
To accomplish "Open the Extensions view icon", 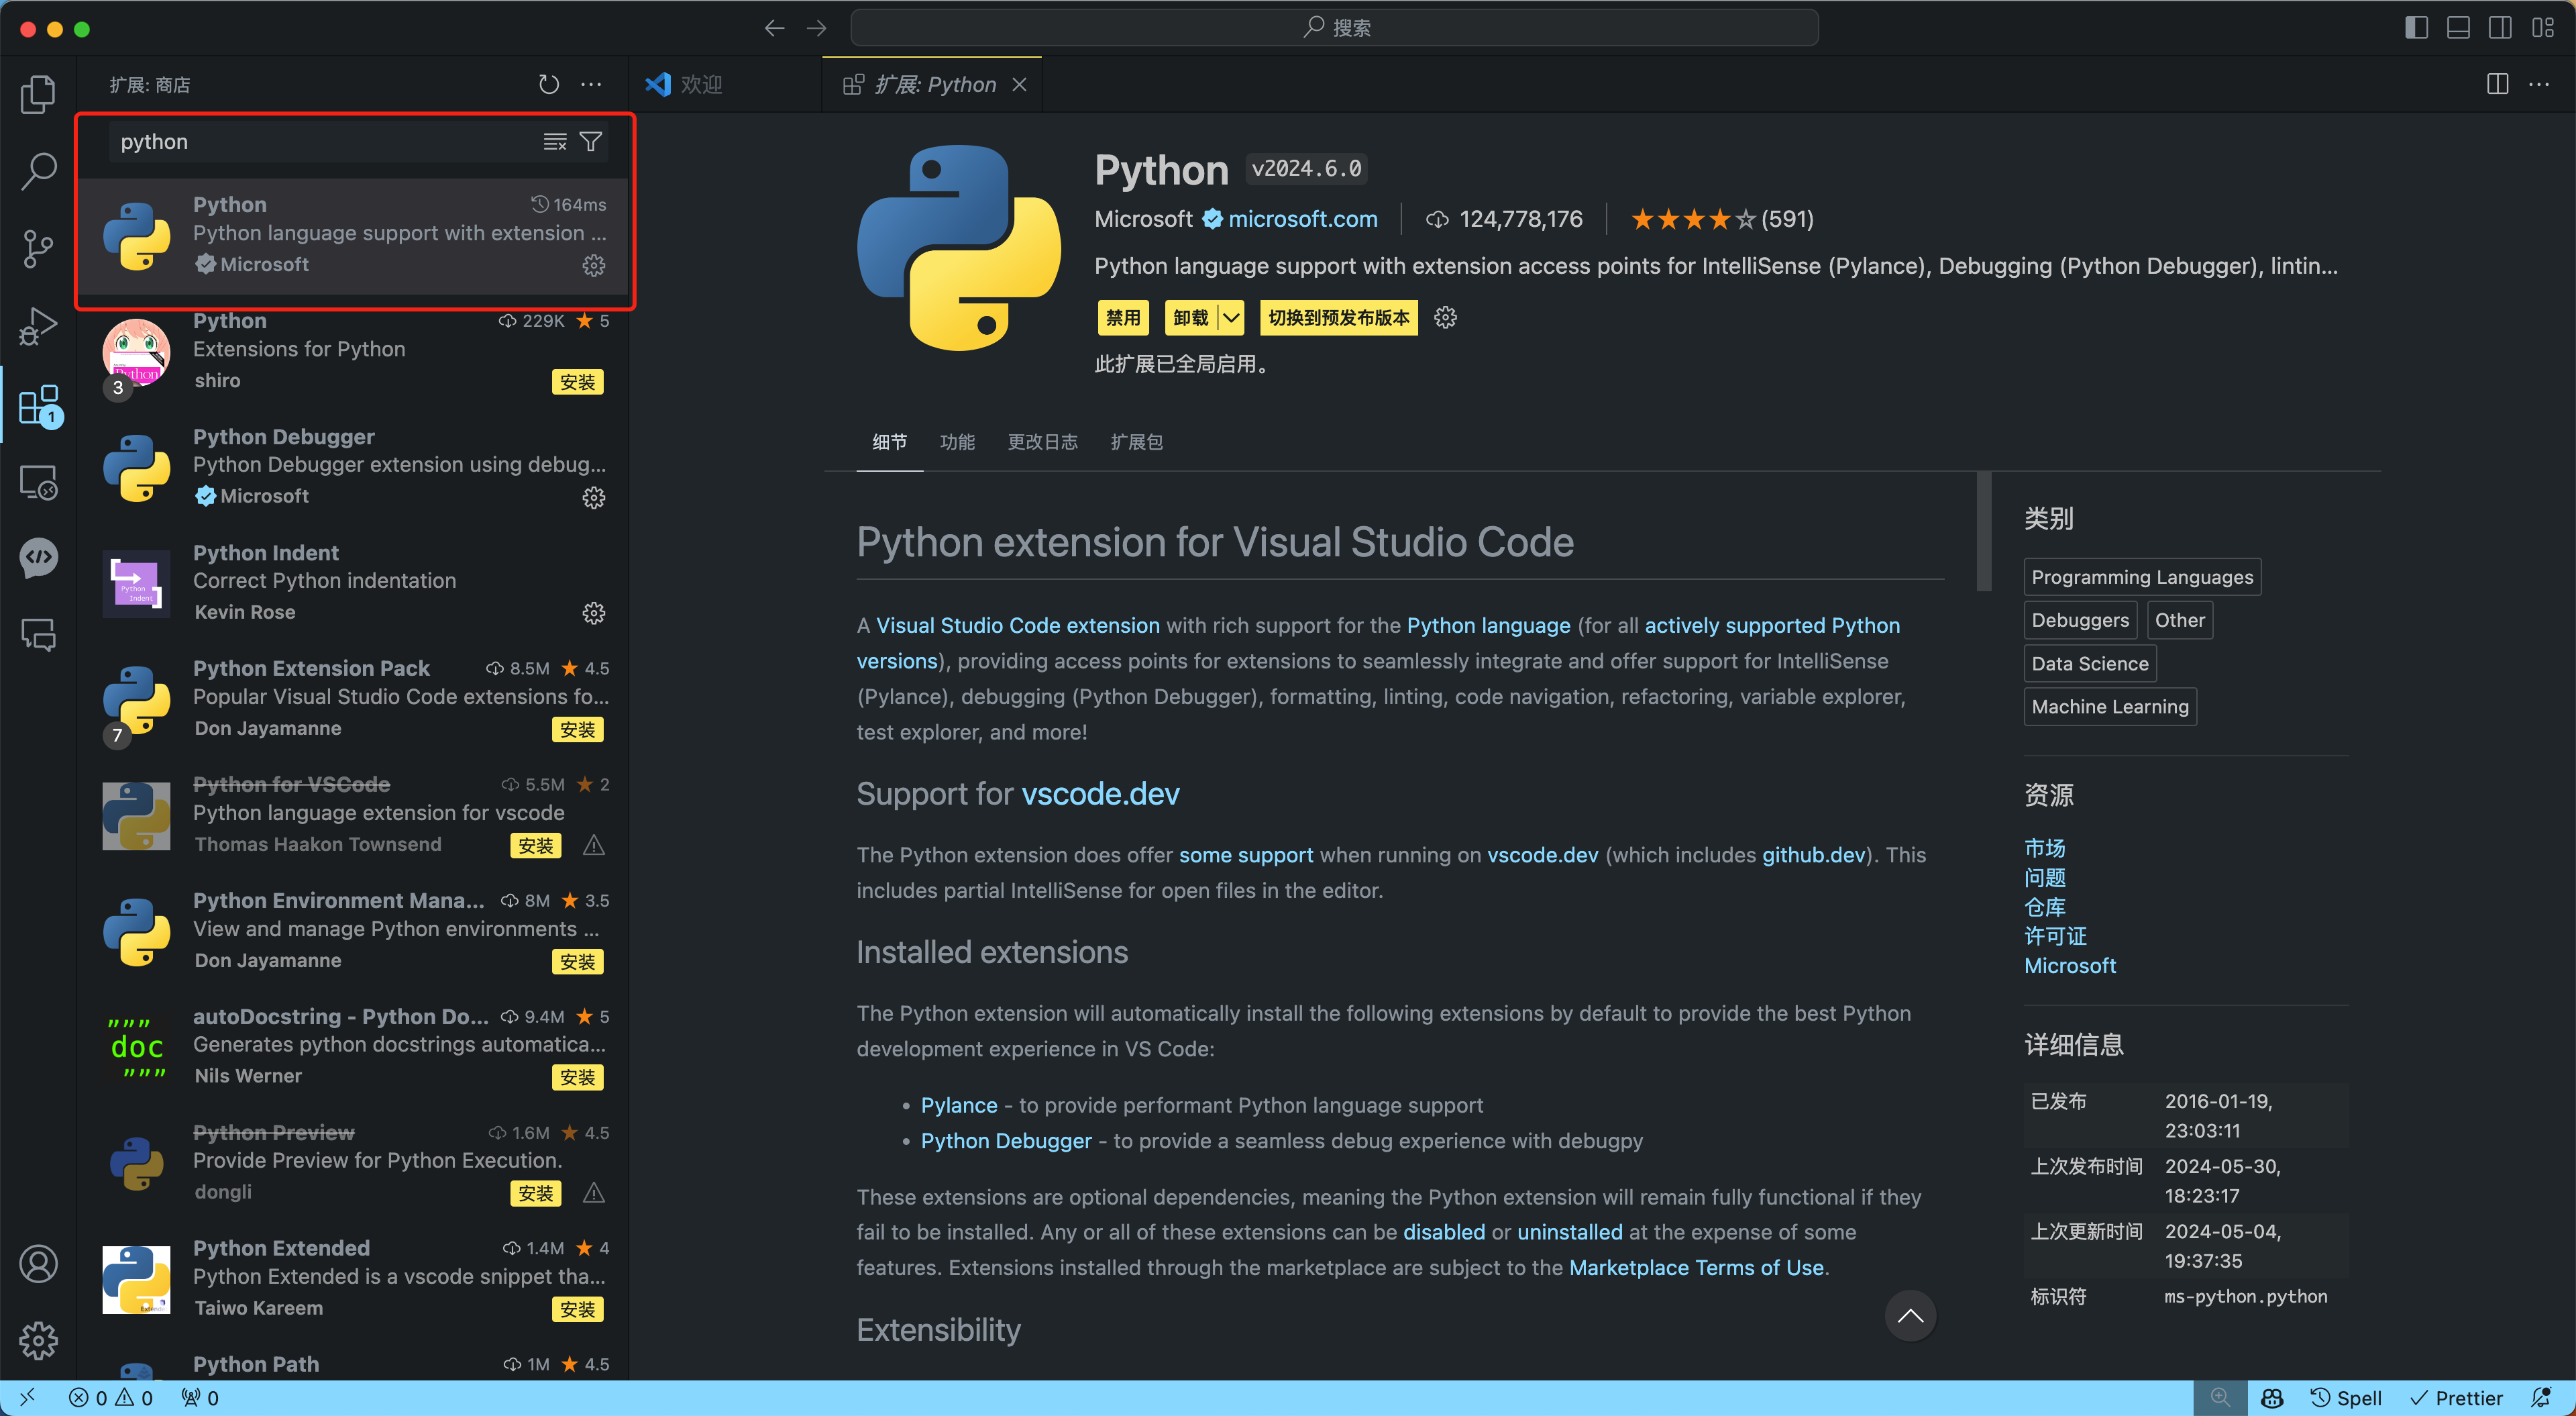I will tap(38, 404).
